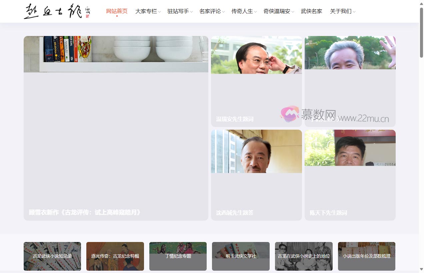Open the 传奇人生 dropdown chevron
Screen dimensions: 424x273
click(255, 12)
